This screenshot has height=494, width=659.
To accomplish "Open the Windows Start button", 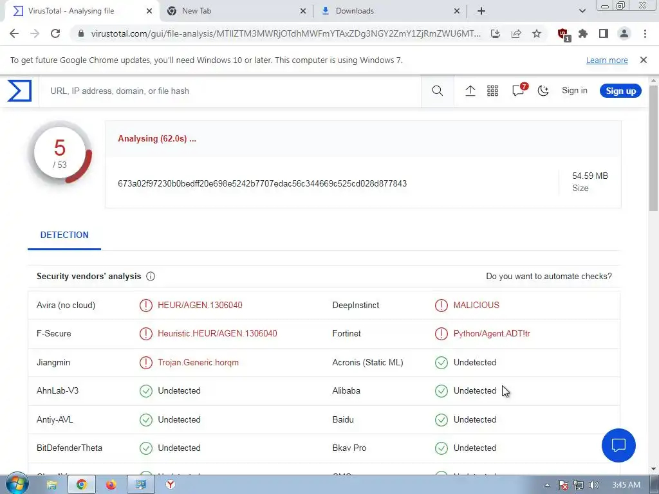I will [17, 484].
